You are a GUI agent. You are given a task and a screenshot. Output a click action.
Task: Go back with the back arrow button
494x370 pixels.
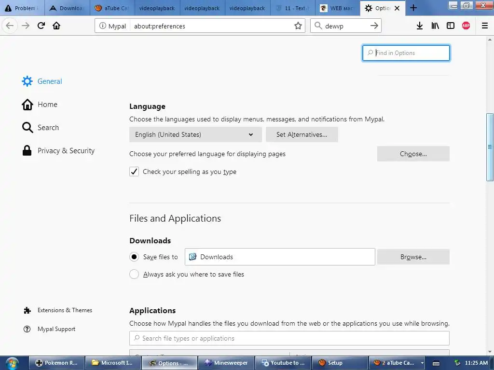pyautogui.click(x=10, y=26)
